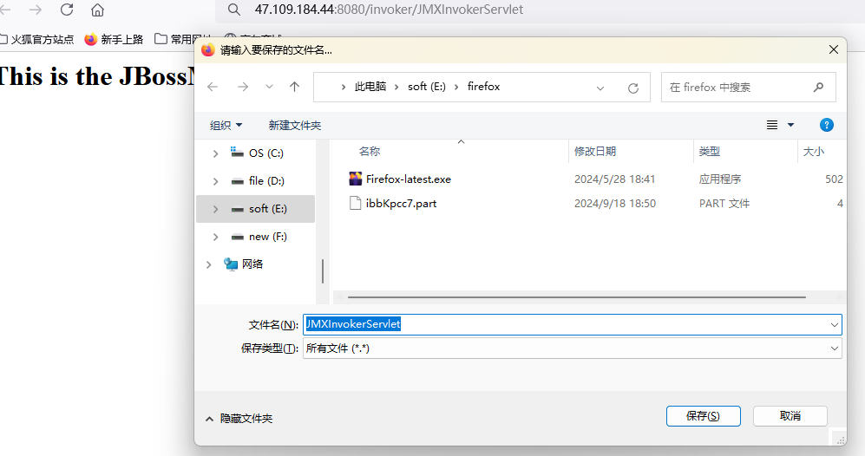The image size is (865, 456).
Task: Expand new (F:) in the tree
Action: click(x=215, y=237)
